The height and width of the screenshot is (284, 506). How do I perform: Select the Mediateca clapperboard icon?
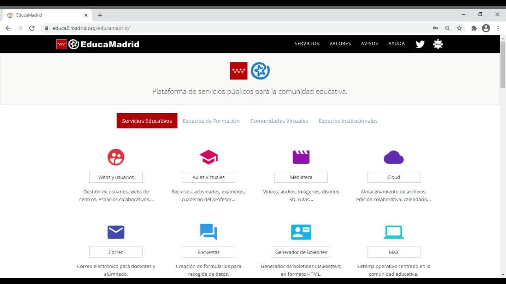pyautogui.click(x=301, y=157)
